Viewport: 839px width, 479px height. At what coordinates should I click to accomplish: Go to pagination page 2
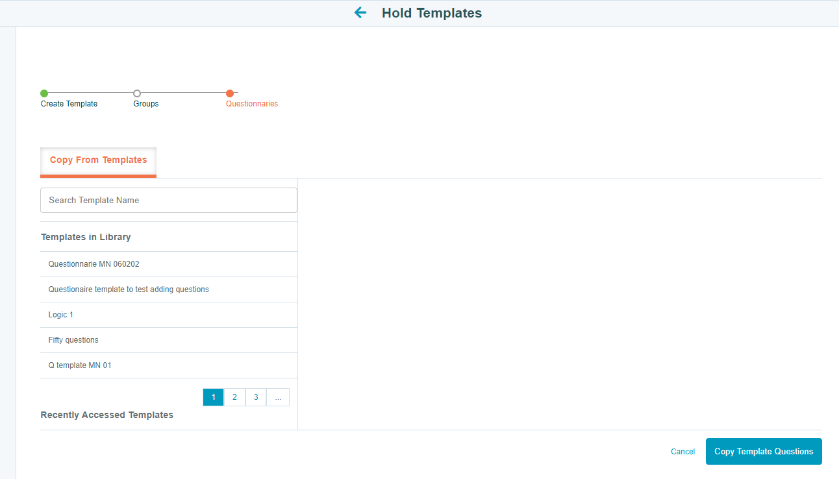(234, 397)
